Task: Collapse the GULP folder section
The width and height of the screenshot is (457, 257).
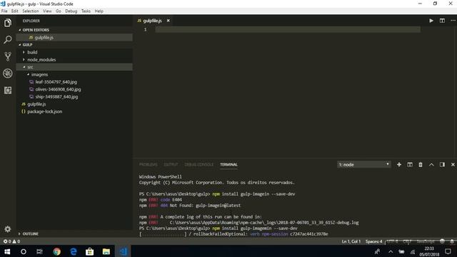Action: pyautogui.click(x=74, y=44)
